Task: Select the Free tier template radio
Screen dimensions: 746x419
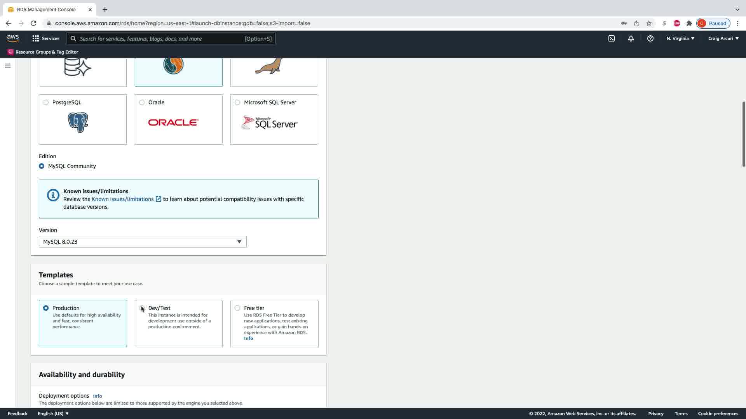Action: (237, 308)
